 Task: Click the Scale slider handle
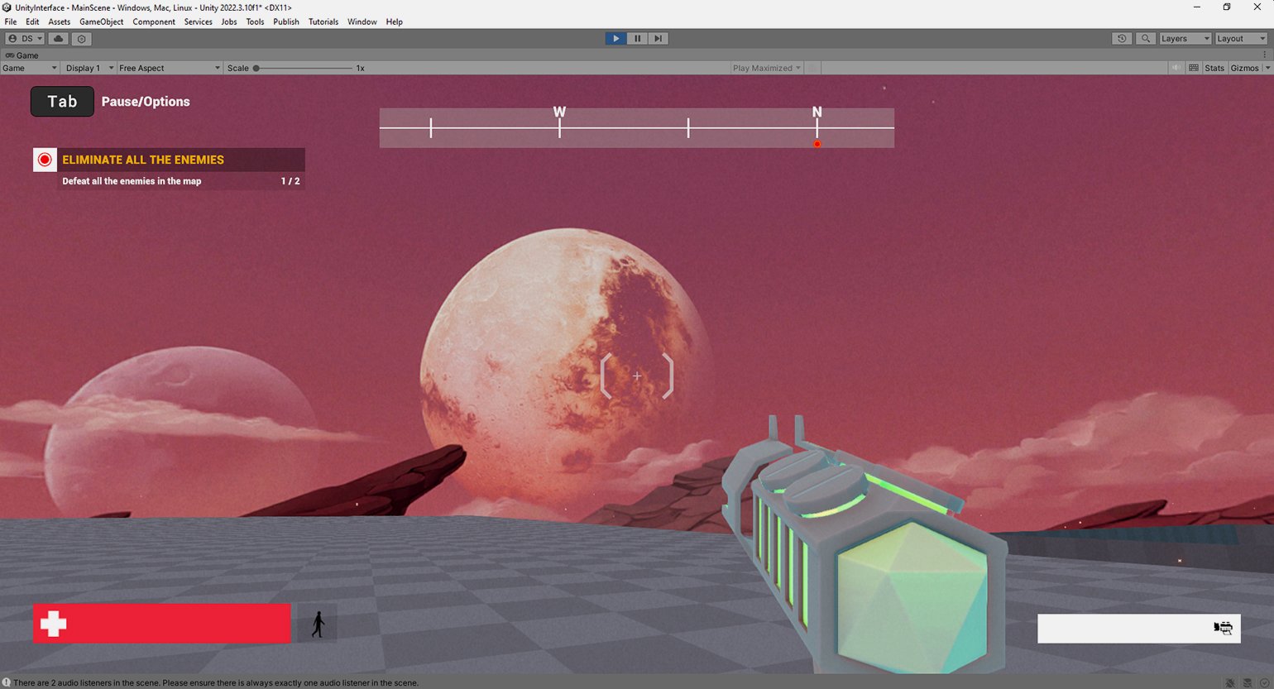coord(256,69)
